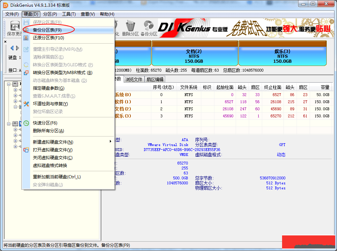Select 删除所有分区(A) in the menu

(48, 131)
